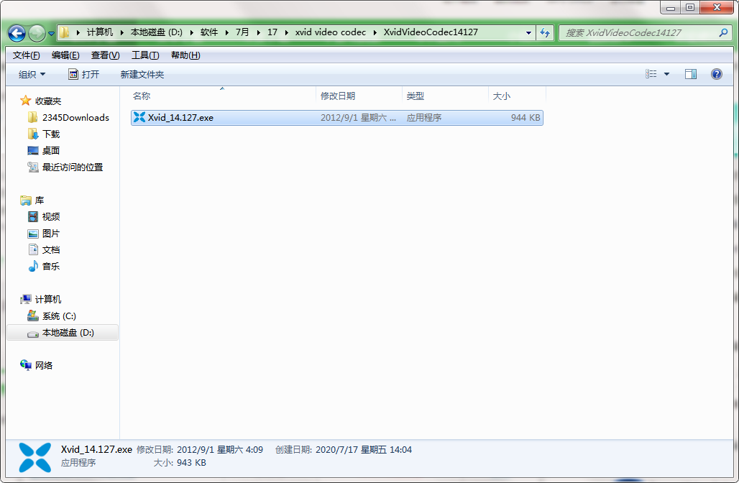The height and width of the screenshot is (483, 739).
Task: Click xvid video codec breadcrumb segment
Action: tap(331, 32)
